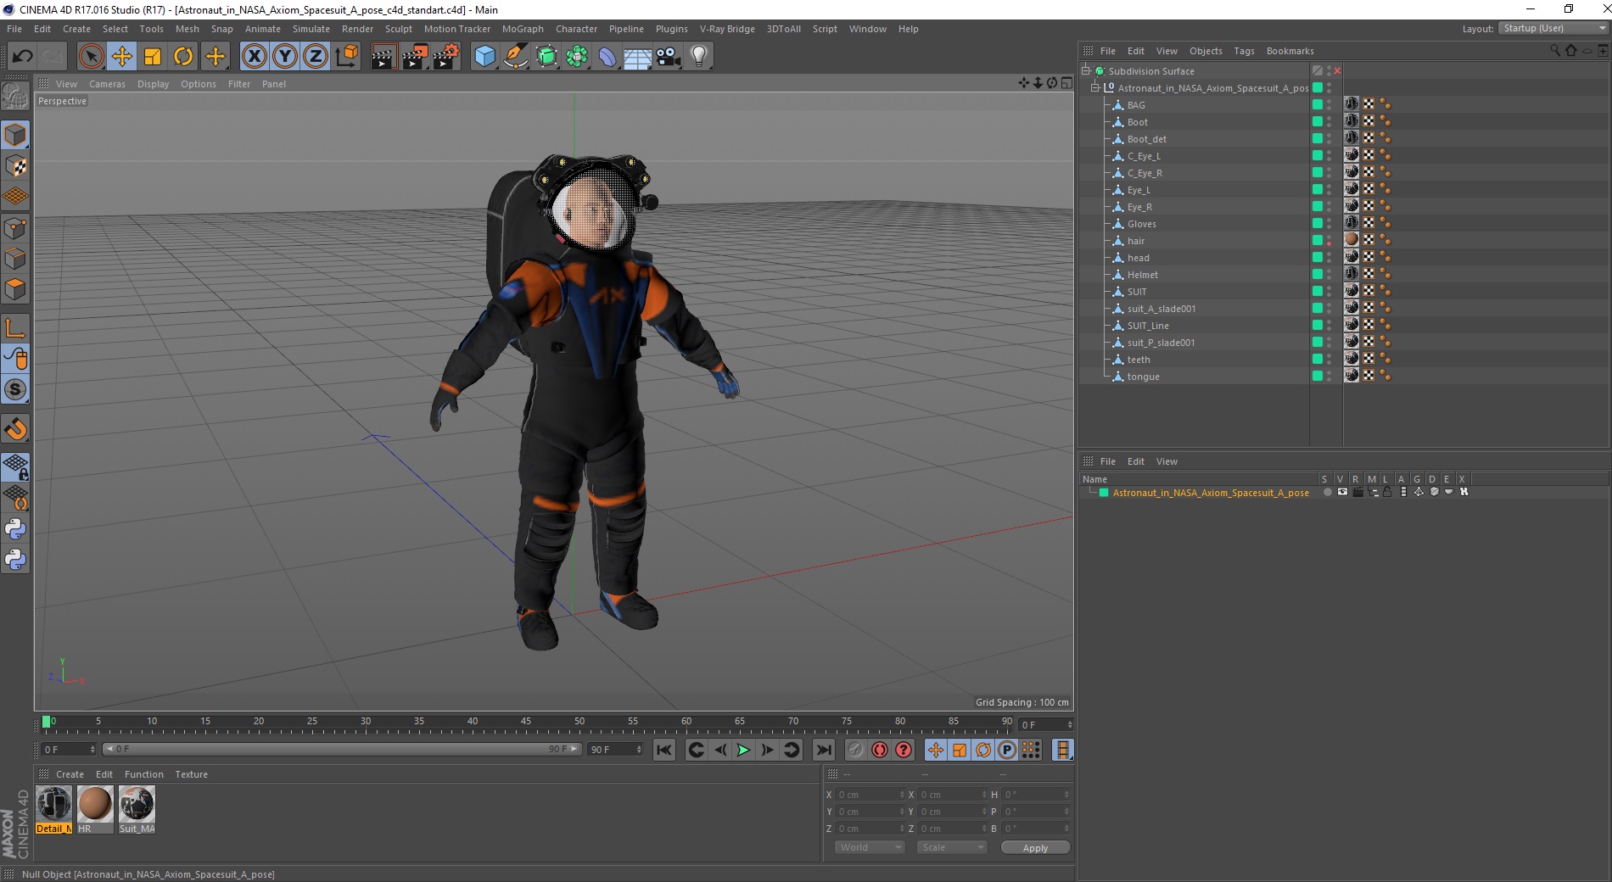Select the Live Selection tool

(x=91, y=57)
